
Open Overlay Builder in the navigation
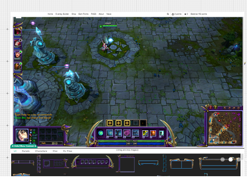pos(62,14)
